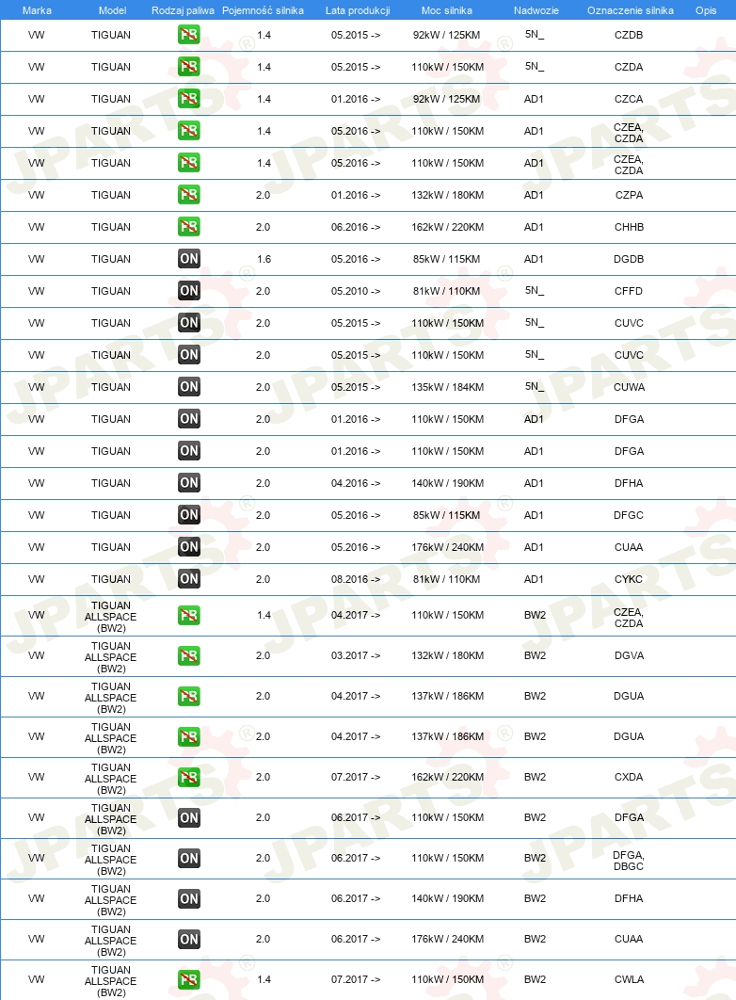The height and width of the screenshot is (1000, 736).
Task: Select the ON icon in the AD1 CUAA row
Action: point(188,546)
